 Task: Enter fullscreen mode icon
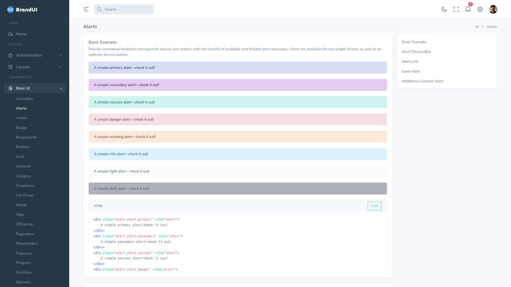(x=456, y=9)
